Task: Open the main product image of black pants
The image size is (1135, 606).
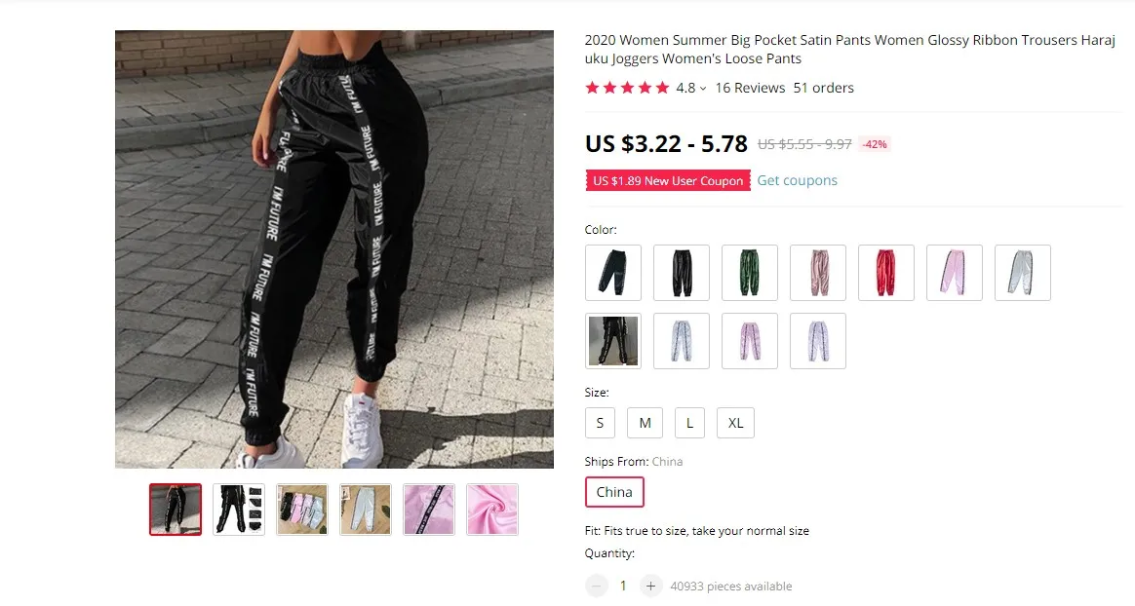Action: (x=334, y=249)
